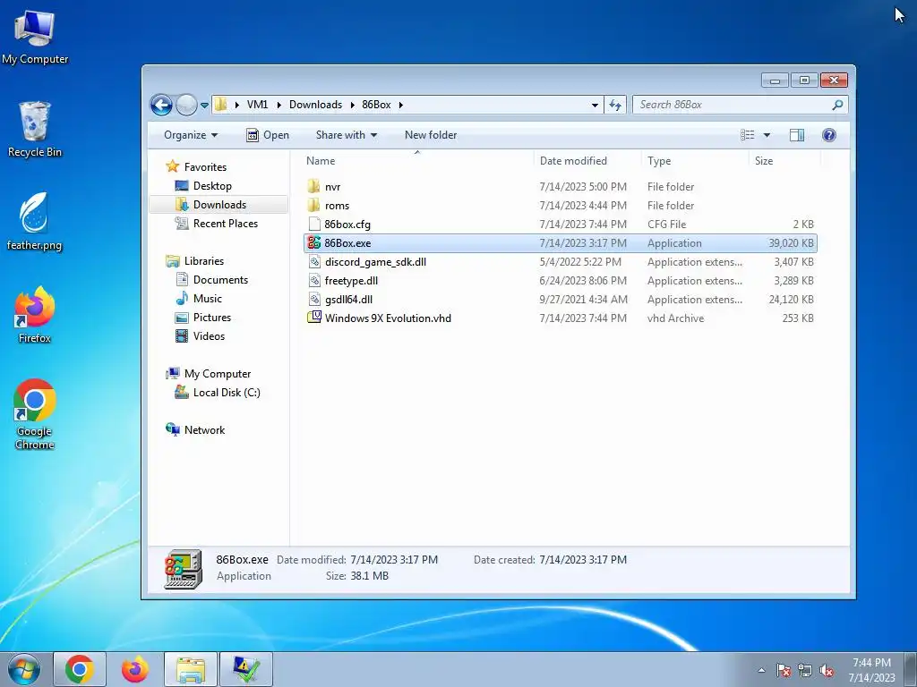Click the Back navigation arrow in Explorer
Image resolution: width=917 pixels, height=687 pixels.
[161, 106]
